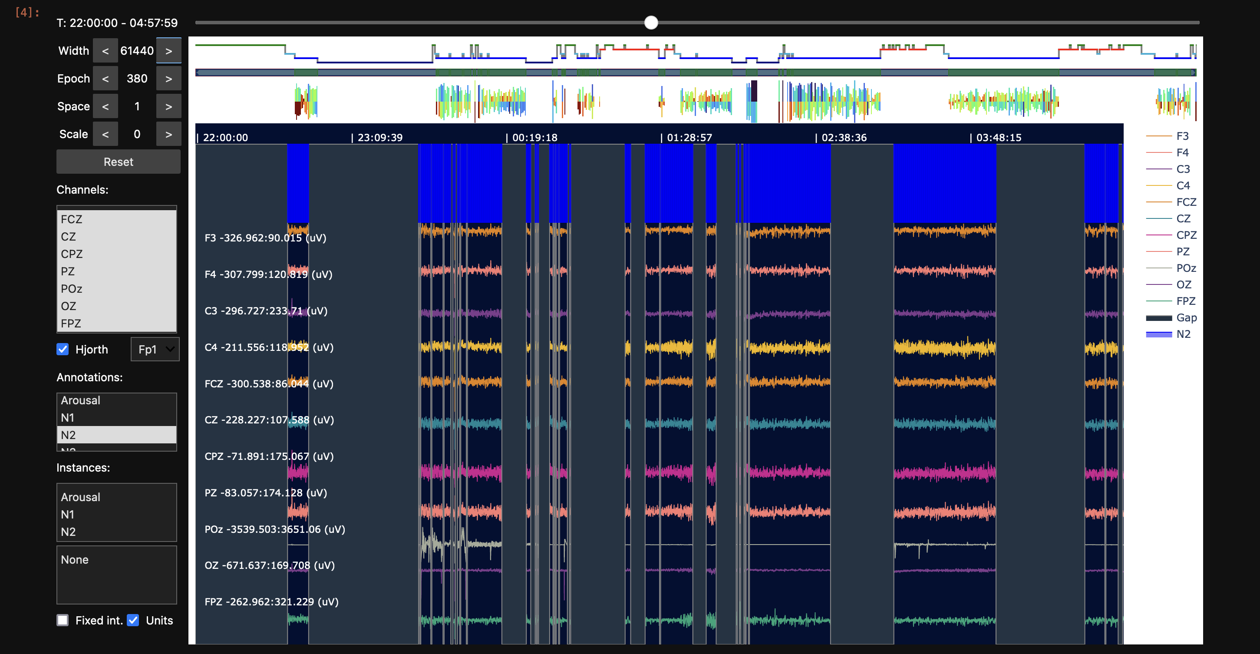The image size is (1260, 654).
Task: Increase the Space value
Action: [168, 107]
